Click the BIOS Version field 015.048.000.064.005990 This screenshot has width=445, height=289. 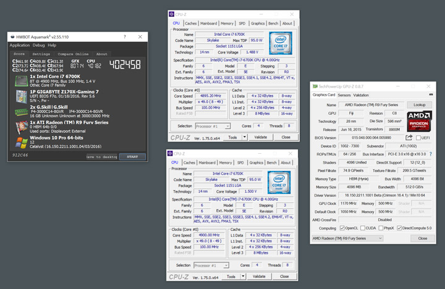click(x=371, y=138)
